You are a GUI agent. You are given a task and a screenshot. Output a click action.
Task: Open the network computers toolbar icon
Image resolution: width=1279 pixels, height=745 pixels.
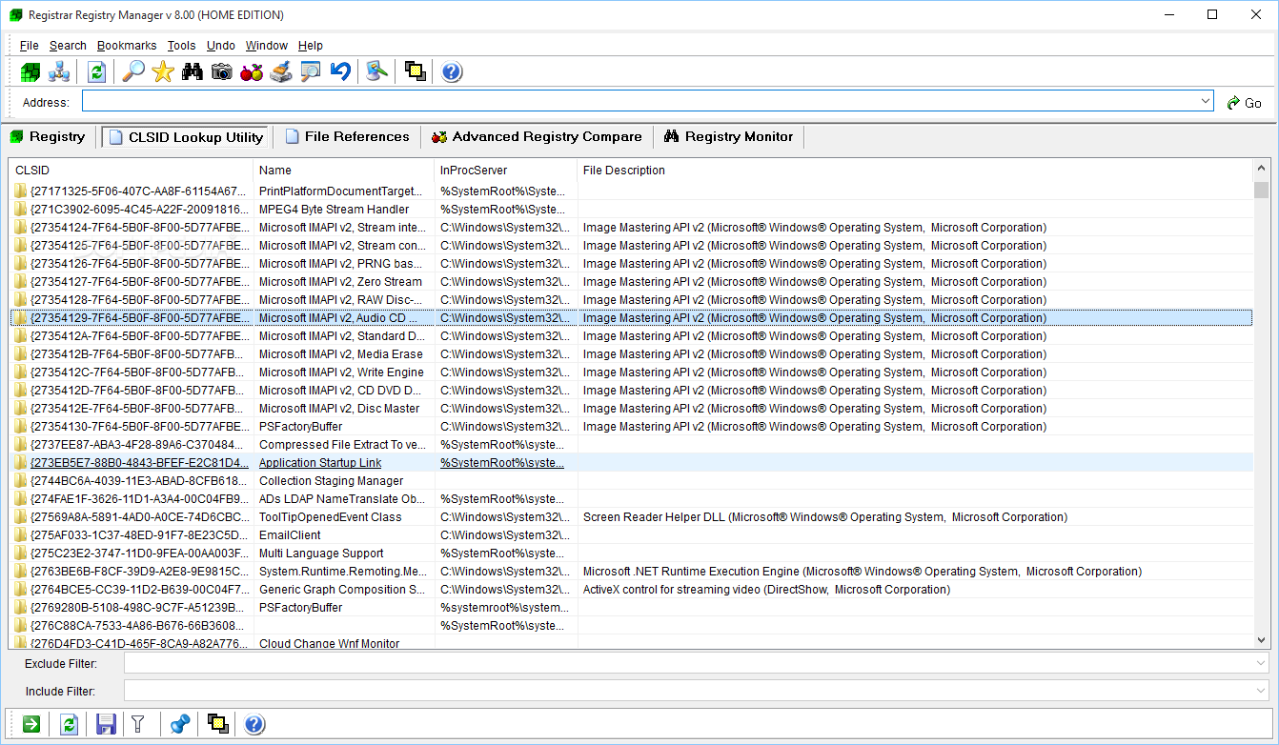click(59, 72)
